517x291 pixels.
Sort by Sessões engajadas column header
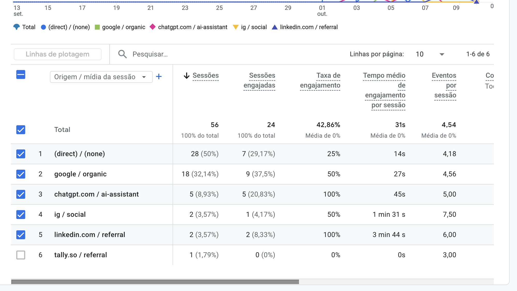coord(259,81)
